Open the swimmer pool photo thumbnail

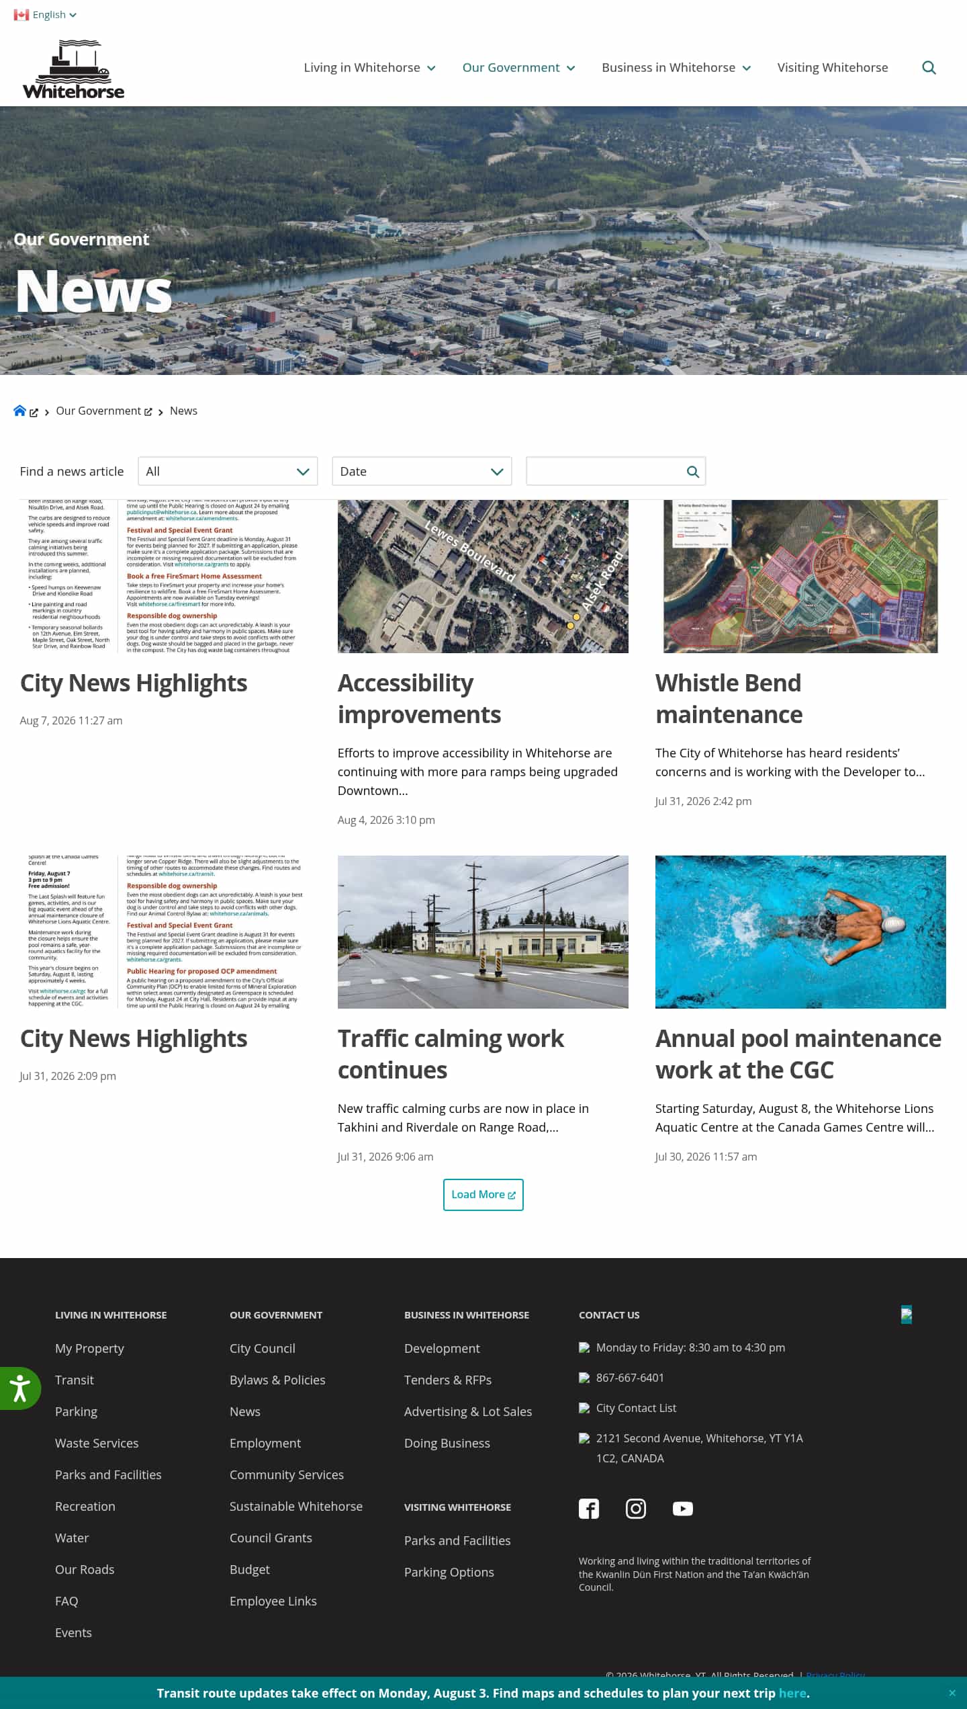(800, 931)
